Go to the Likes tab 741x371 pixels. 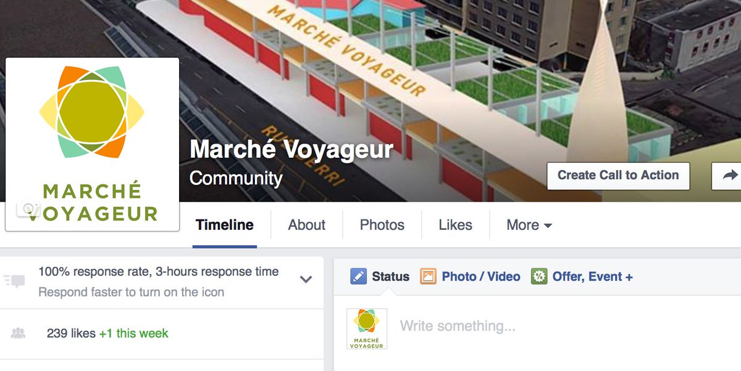[456, 225]
